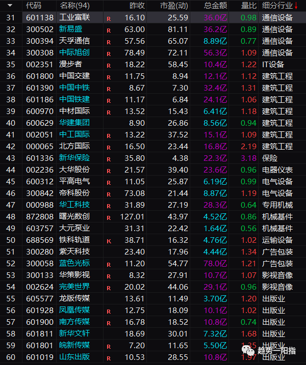Viewport: 306px width, 365px height.
Task: Click the R icon next to 中国交建
Action: pos(109,77)
